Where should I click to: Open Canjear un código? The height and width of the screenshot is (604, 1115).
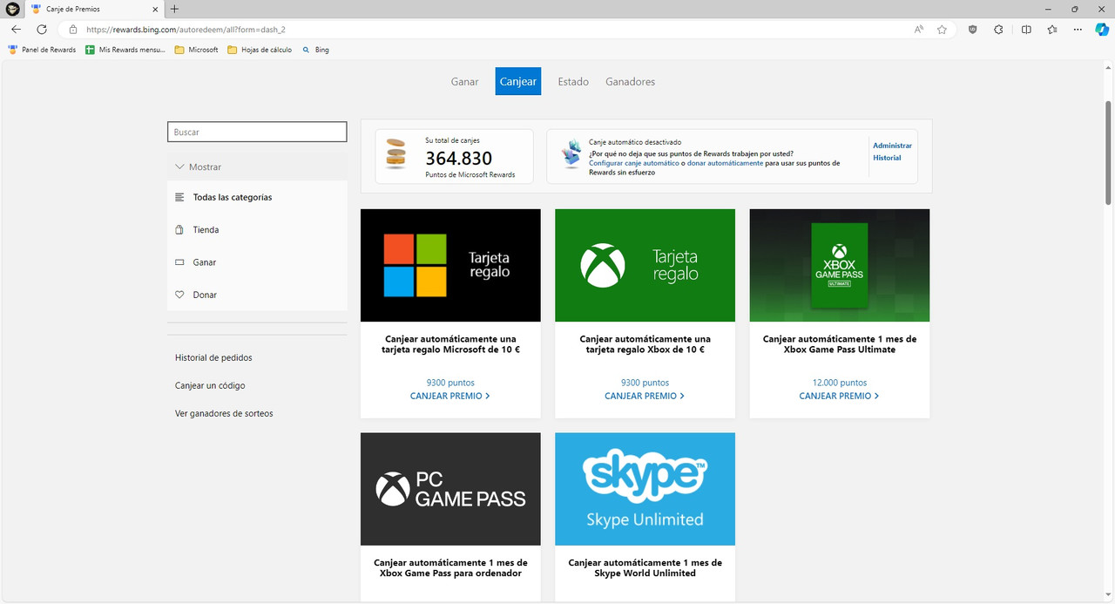(210, 385)
